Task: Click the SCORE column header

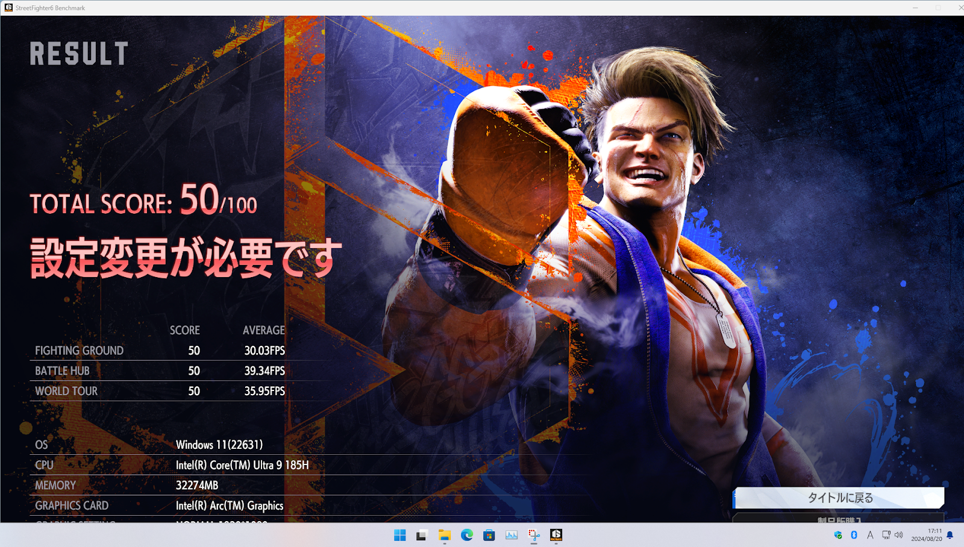Action: click(x=184, y=330)
